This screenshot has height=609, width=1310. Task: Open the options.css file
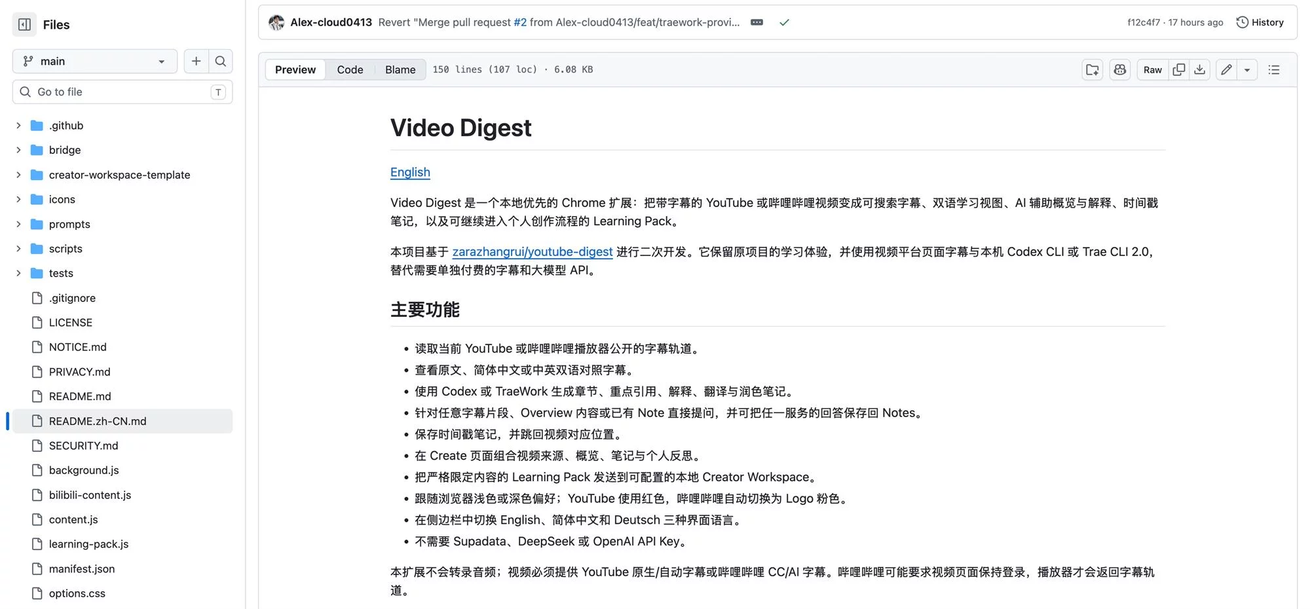pos(77,593)
